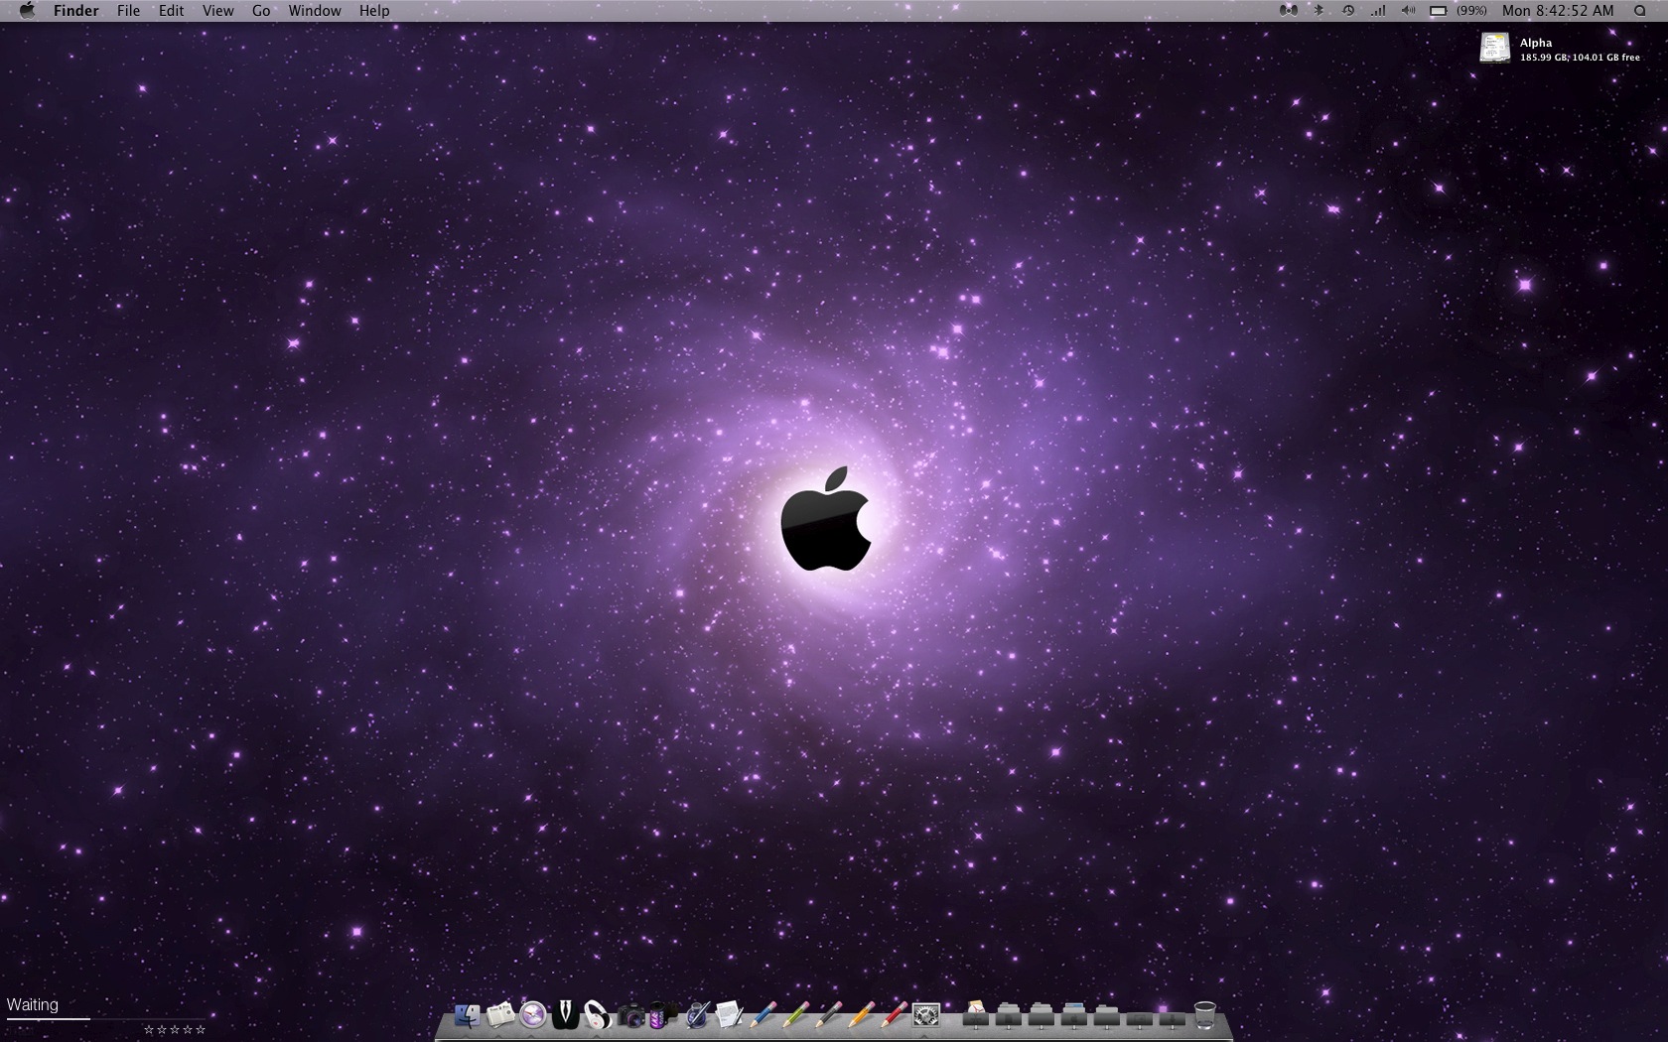Viewport: 1668px width, 1042px height.
Task: Click the 99% battery percentage text
Action: (1471, 11)
